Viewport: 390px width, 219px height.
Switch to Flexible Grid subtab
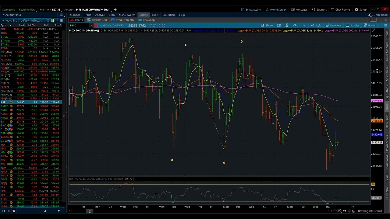(x=97, y=20)
